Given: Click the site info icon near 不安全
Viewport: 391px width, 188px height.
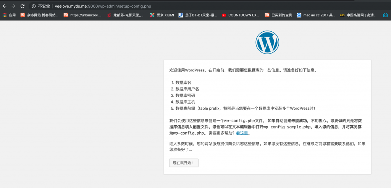Looking at the screenshot, I should (34, 6).
